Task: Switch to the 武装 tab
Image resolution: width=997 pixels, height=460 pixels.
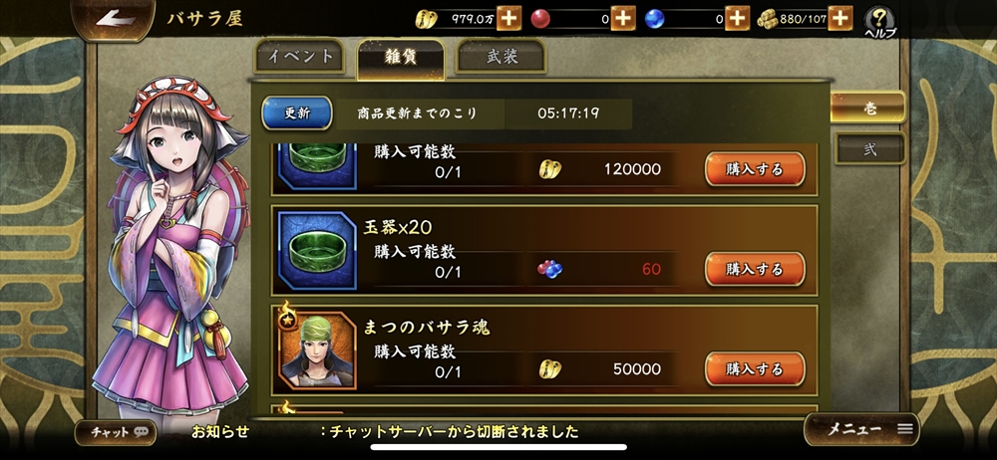Action: (501, 56)
